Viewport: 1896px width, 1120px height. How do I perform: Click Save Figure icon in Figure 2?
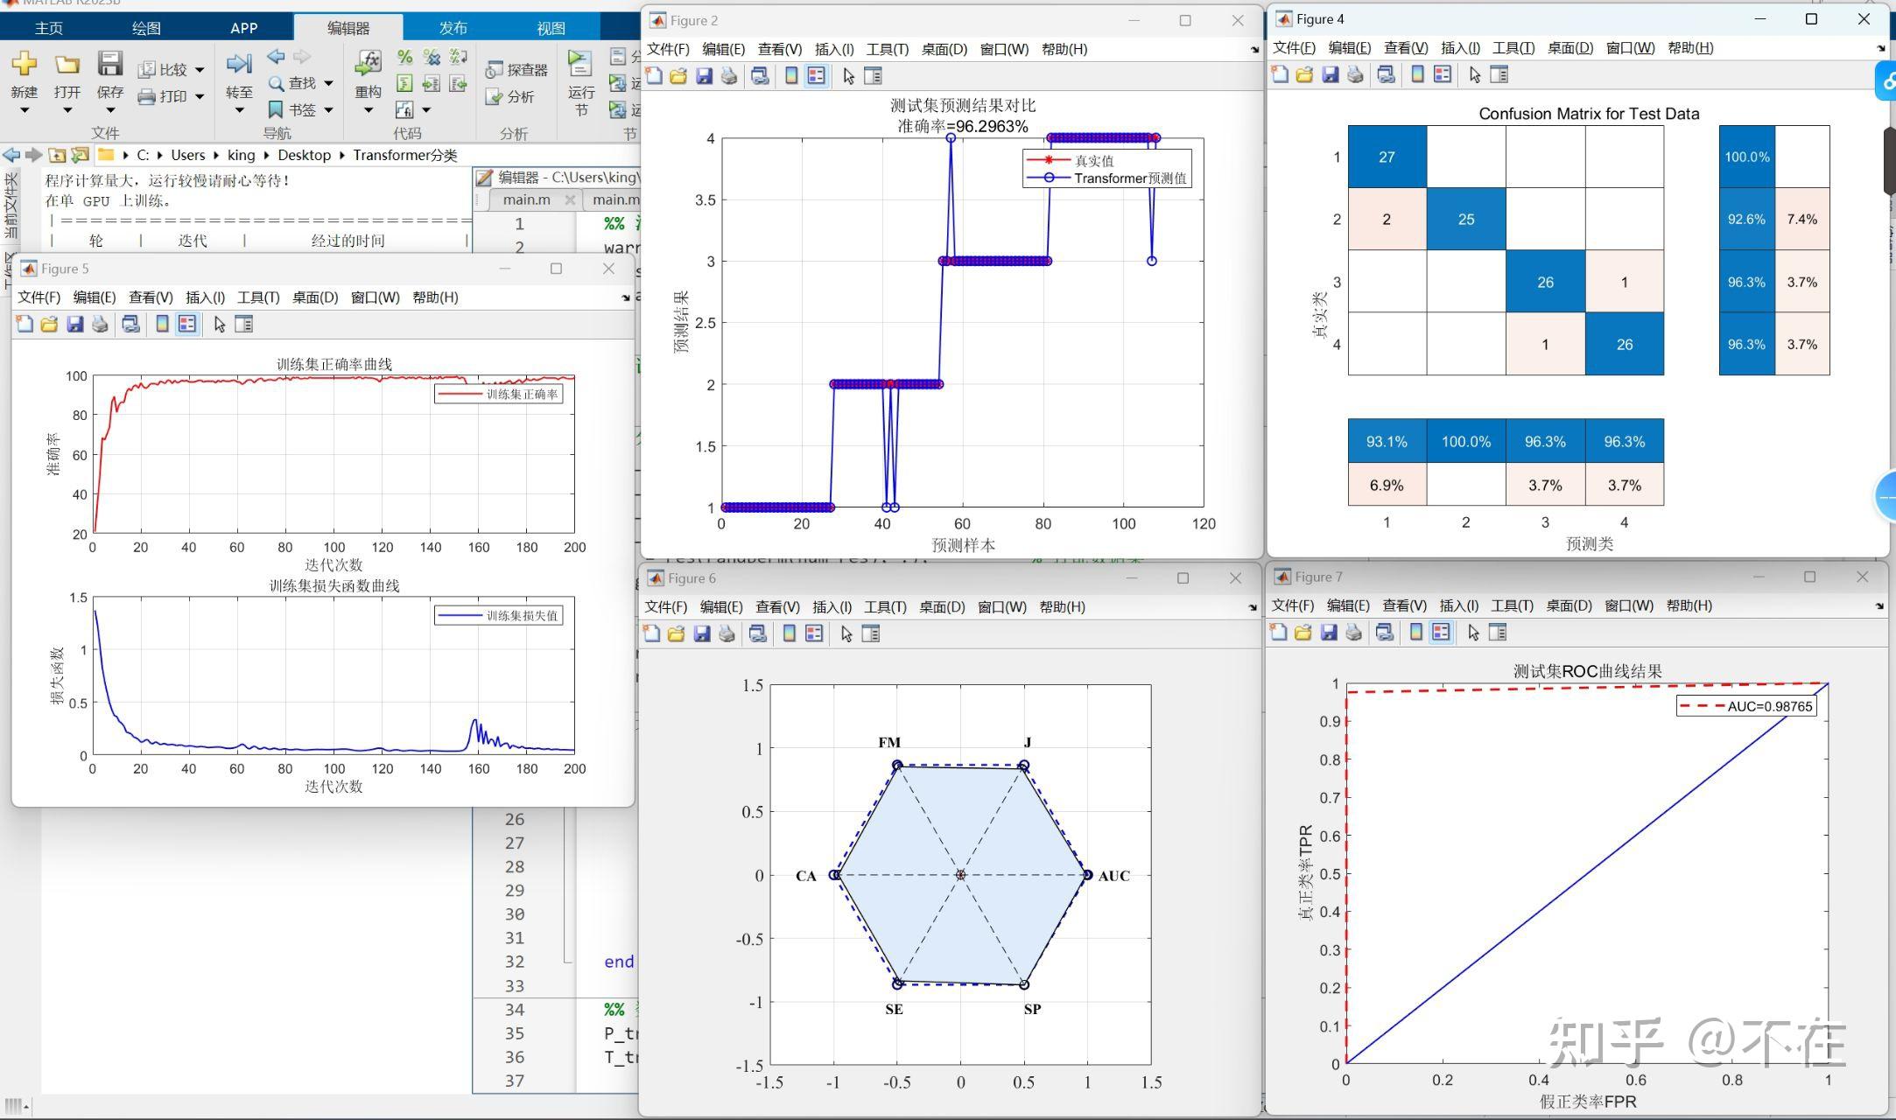[704, 77]
